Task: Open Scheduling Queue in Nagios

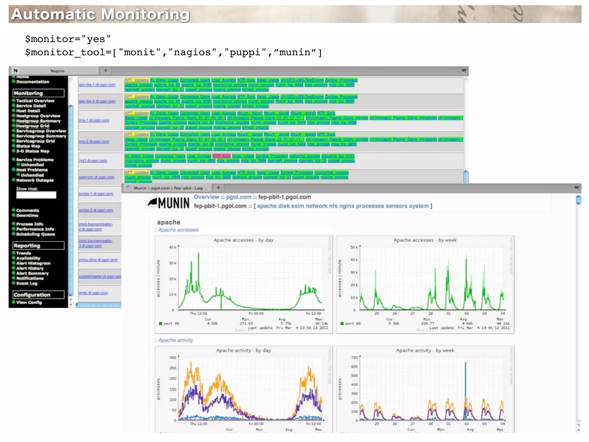Action: [x=35, y=234]
